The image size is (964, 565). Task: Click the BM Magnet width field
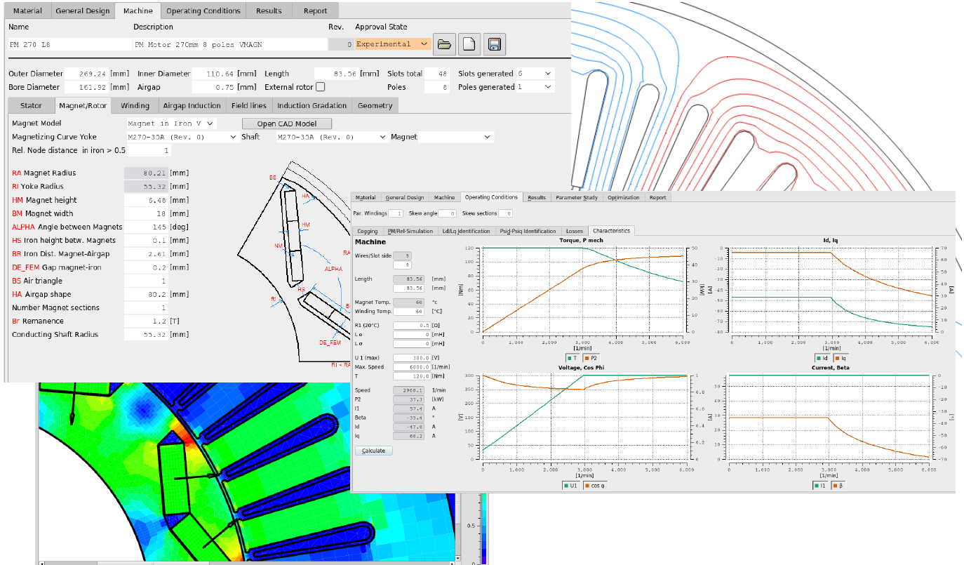147,213
